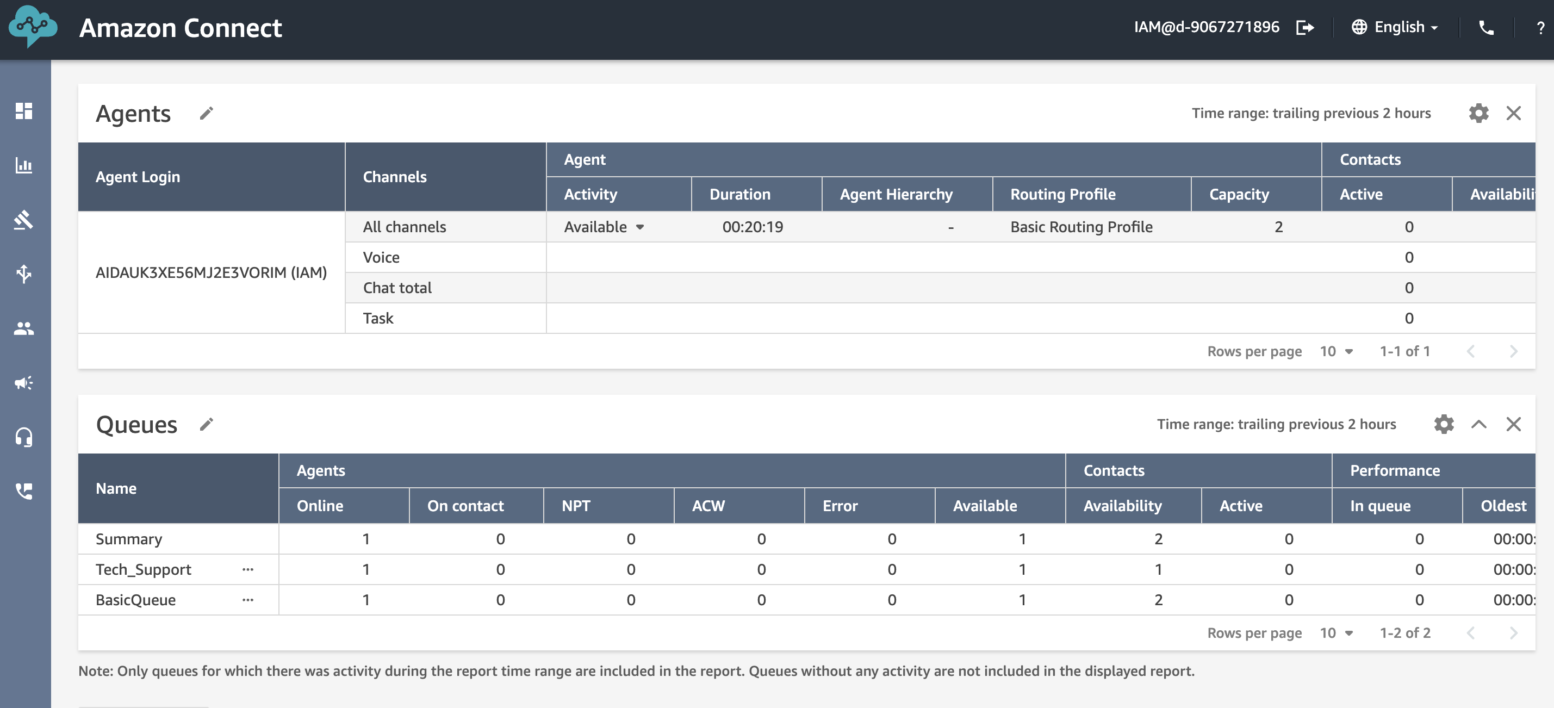Edit the Agents table title pencil

[x=206, y=113]
